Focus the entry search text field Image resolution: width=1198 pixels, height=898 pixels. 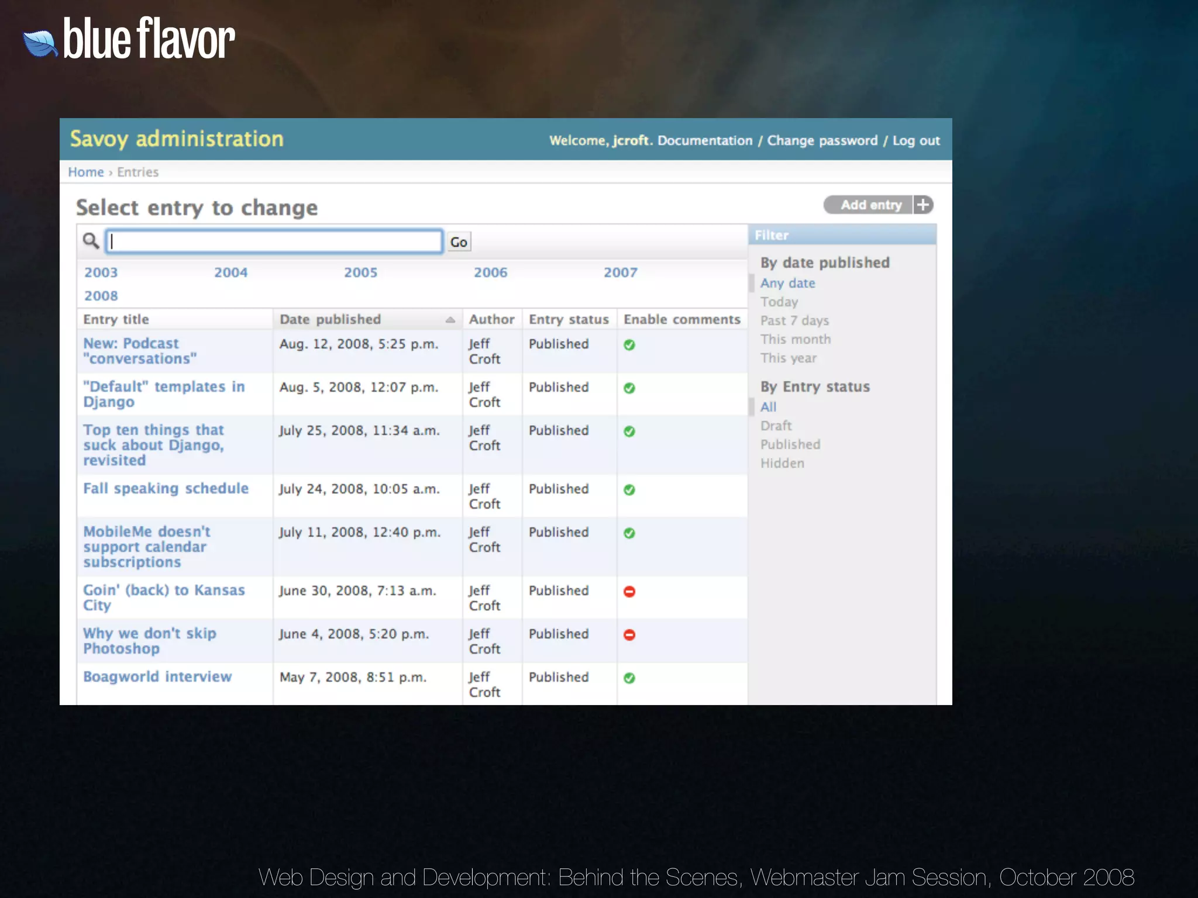click(274, 241)
